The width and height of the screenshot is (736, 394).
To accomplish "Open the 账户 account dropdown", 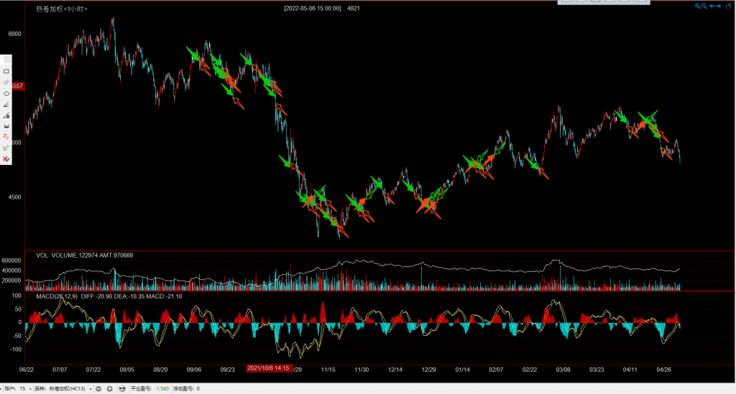I will click(x=32, y=388).
